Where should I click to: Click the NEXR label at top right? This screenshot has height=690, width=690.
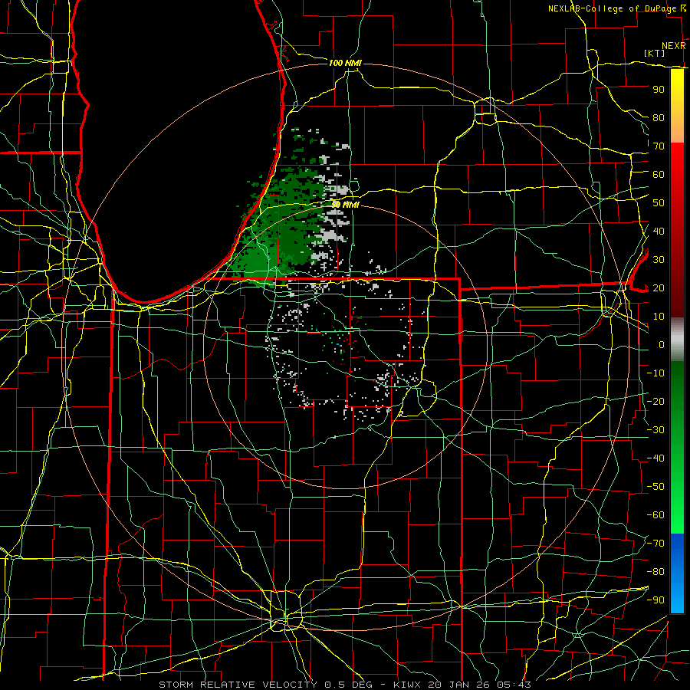(x=674, y=45)
